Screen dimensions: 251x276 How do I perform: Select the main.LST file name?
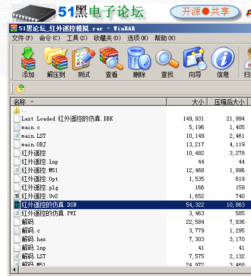33,136
